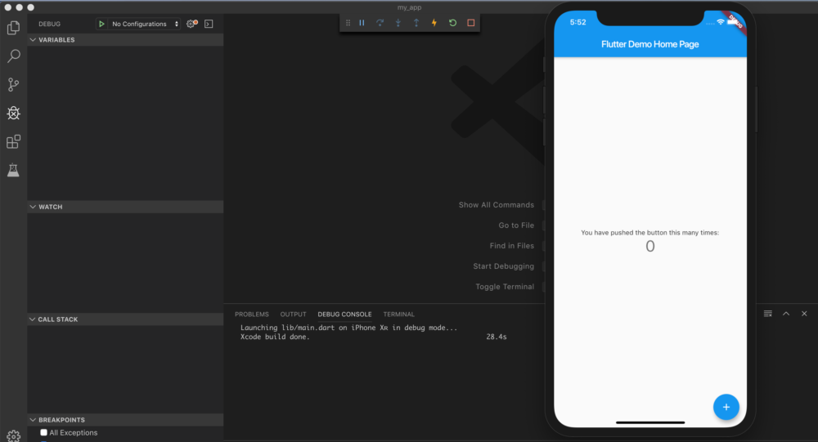Trigger Hot Reload lightning icon

pos(434,23)
